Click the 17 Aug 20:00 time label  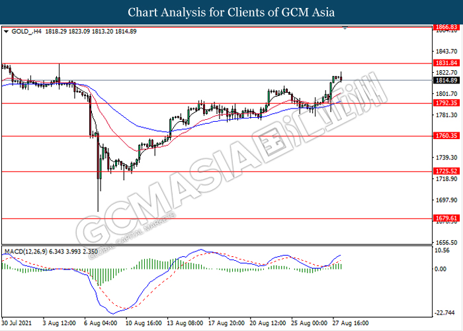pos(226,323)
